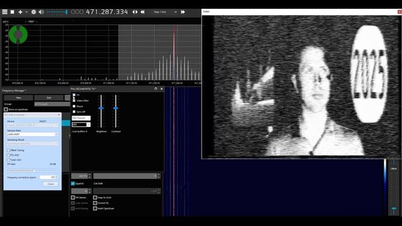Step frequency up with double-right arrow

click(183, 12)
